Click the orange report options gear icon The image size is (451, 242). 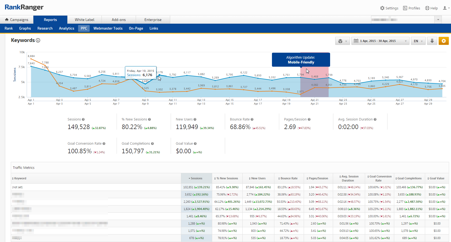coord(443,41)
